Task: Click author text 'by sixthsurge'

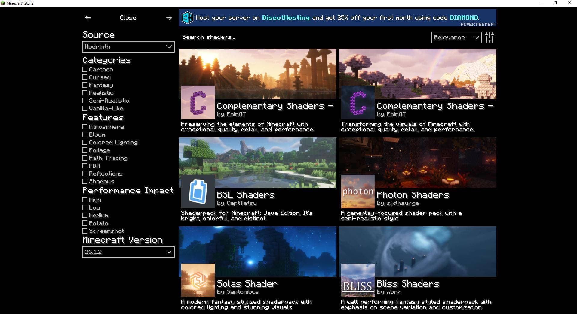Action: click(x=398, y=203)
